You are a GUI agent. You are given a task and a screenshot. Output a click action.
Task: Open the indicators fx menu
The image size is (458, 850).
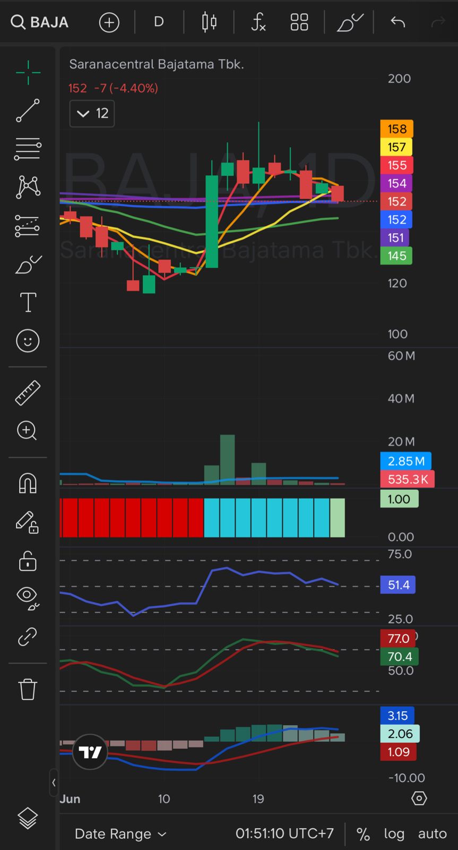coord(258,22)
